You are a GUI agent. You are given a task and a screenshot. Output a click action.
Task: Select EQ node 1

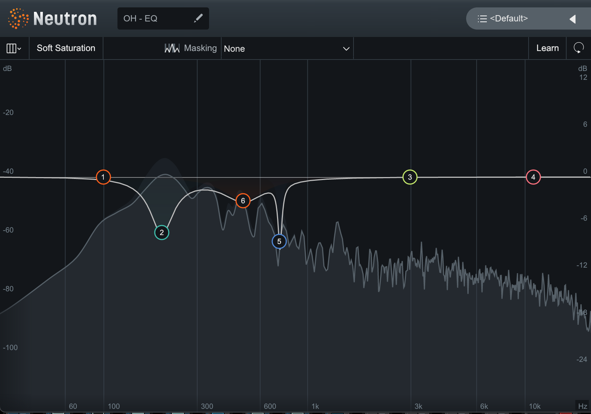point(103,177)
